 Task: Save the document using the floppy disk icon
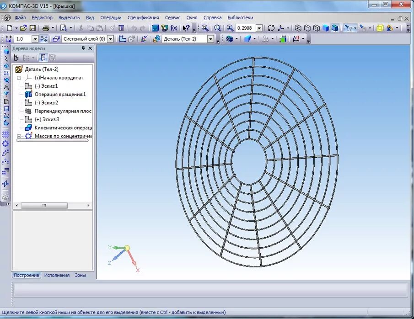tap(32, 28)
